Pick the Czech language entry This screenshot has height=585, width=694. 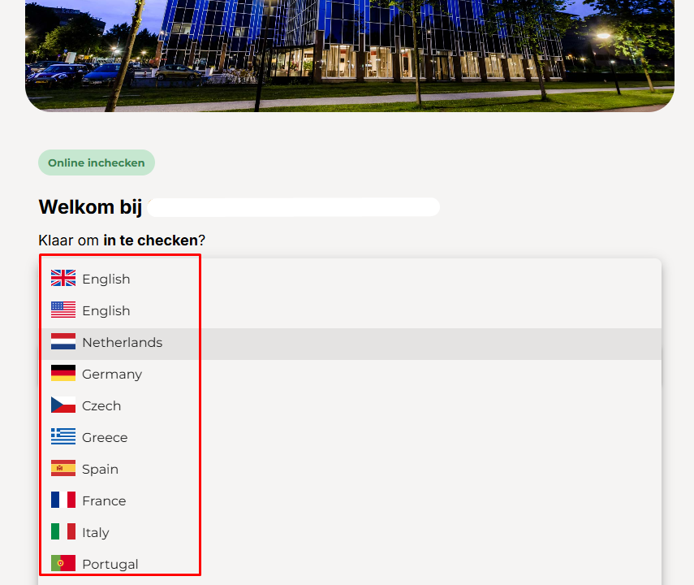pos(101,406)
